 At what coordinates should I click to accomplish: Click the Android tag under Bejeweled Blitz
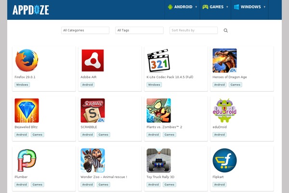point(21,135)
